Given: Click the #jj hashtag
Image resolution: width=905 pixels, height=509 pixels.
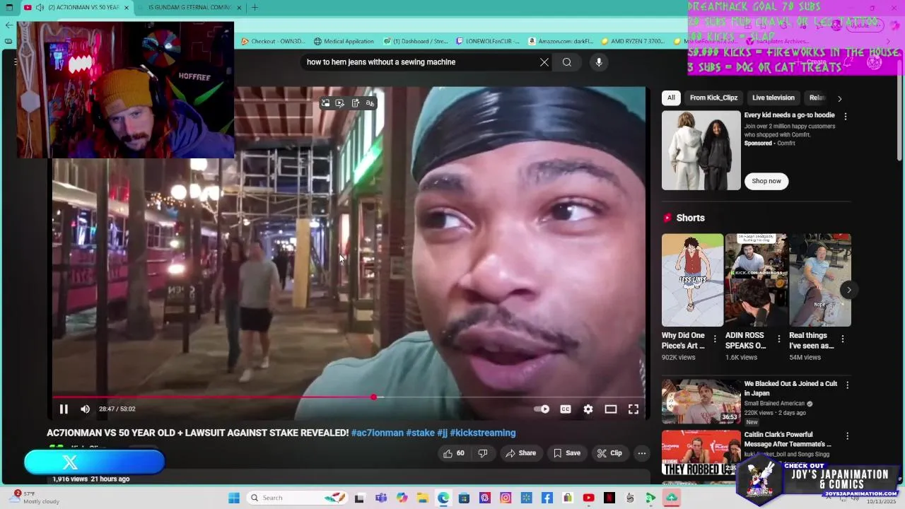Looking at the screenshot, I should coord(443,433).
